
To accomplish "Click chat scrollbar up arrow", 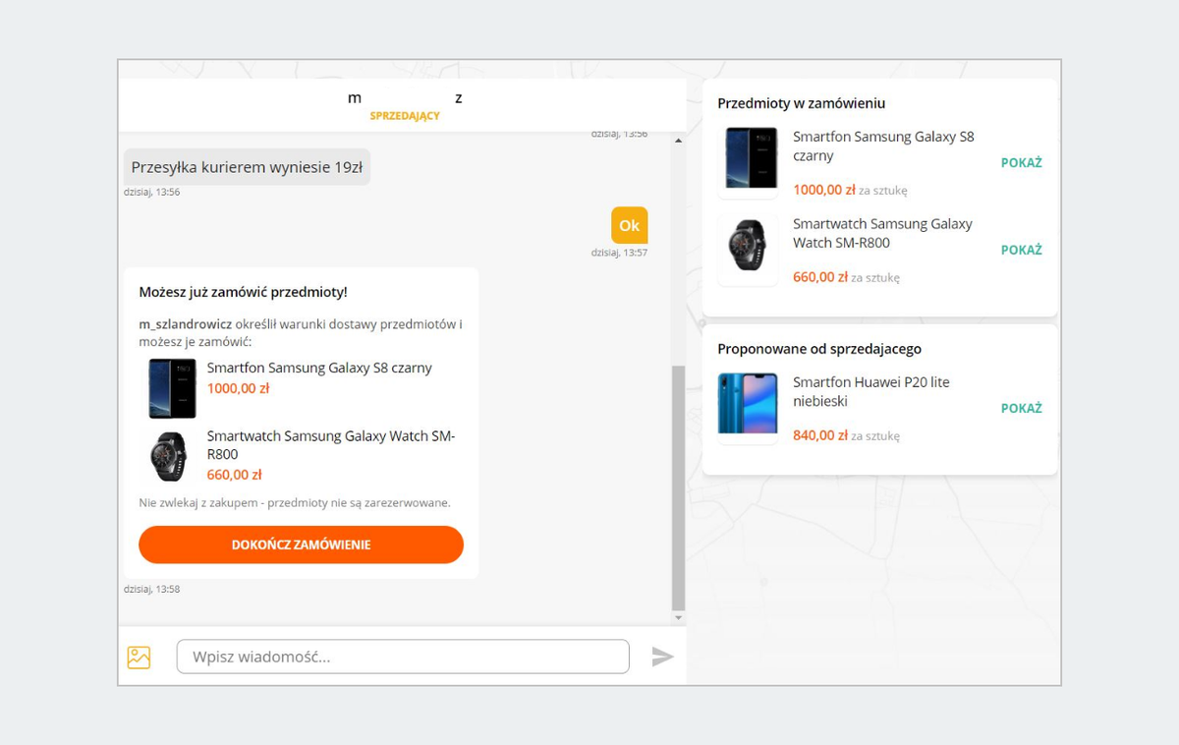I will [678, 141].
